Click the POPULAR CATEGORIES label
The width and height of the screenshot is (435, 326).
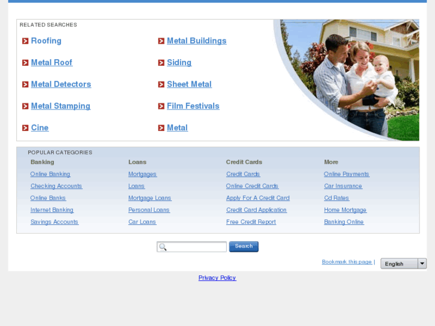pos(60,153)
